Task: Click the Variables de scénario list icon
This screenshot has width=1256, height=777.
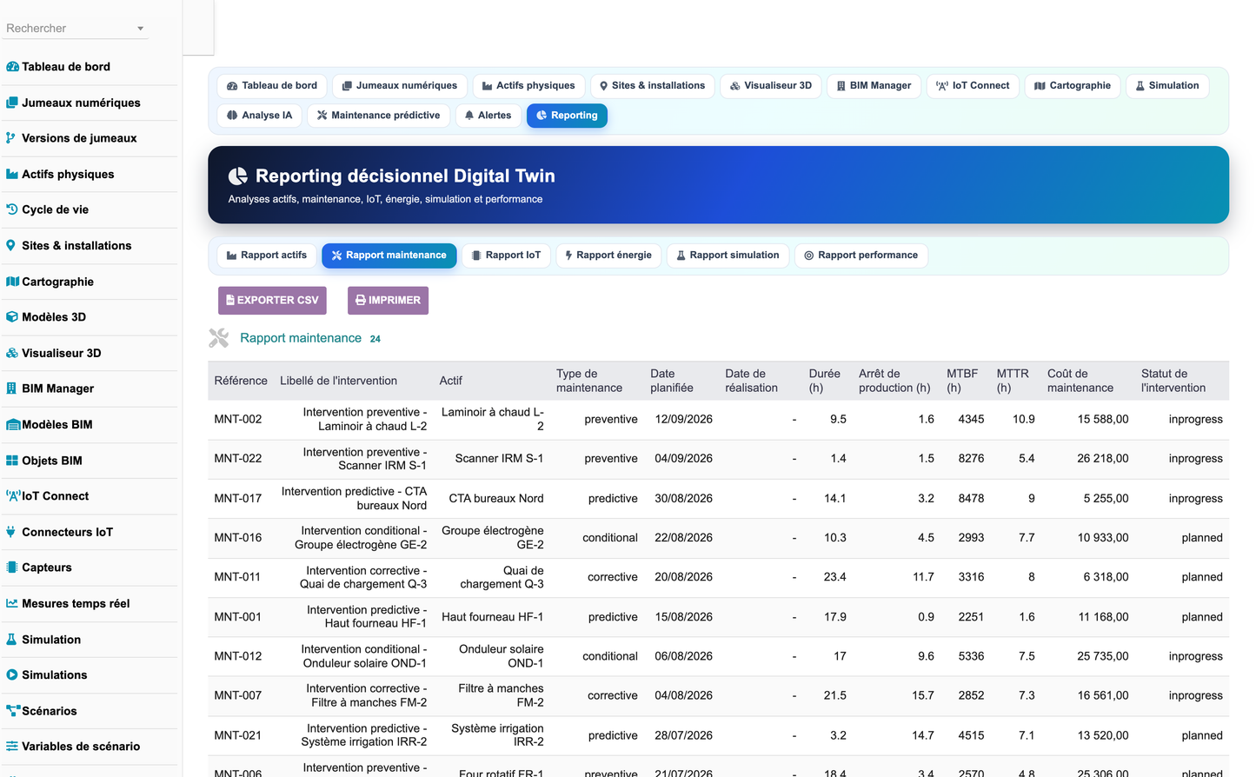Action: (12, 747)
